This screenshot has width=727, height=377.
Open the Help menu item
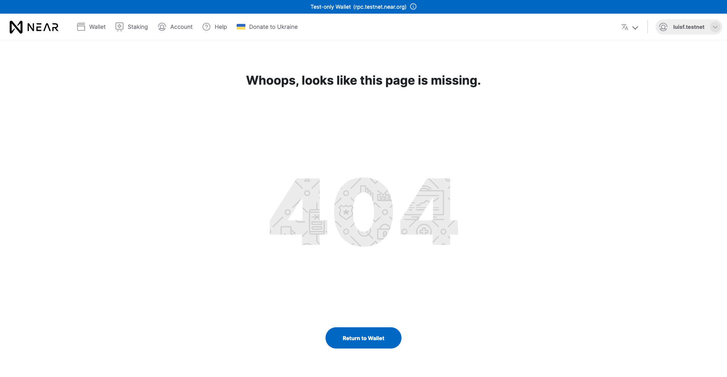point(221,27)
